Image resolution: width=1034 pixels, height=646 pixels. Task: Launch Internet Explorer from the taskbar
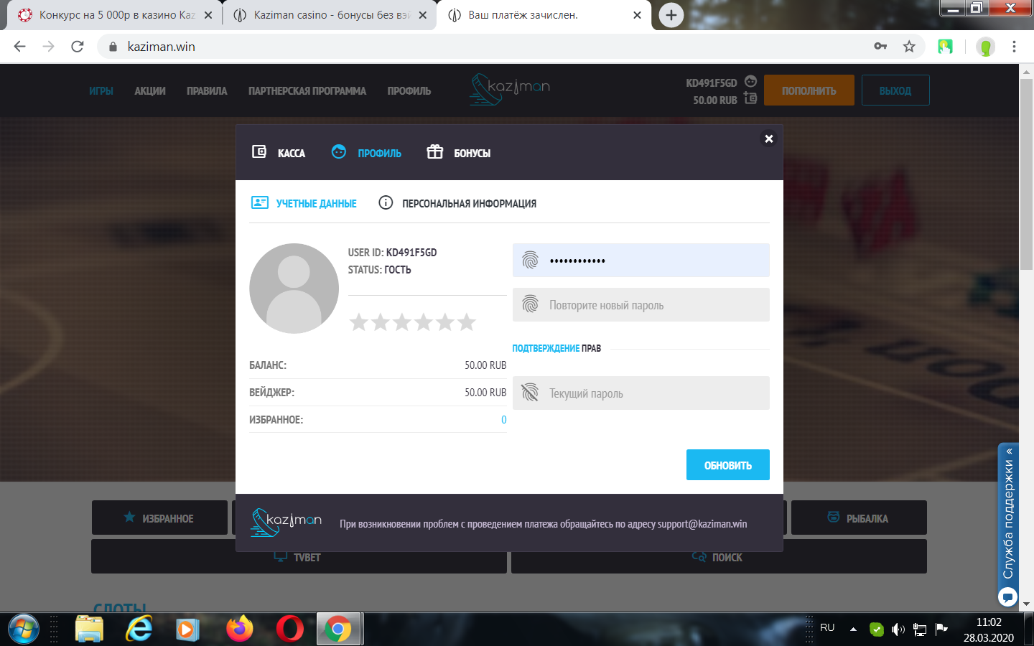[x=139, y=629]
